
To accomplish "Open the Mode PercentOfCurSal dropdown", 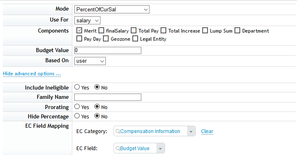I will 112,9.
